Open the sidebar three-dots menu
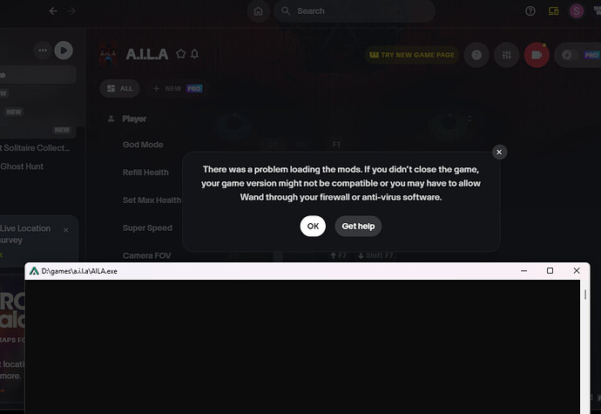601x414 pixels. click(43, 51)
